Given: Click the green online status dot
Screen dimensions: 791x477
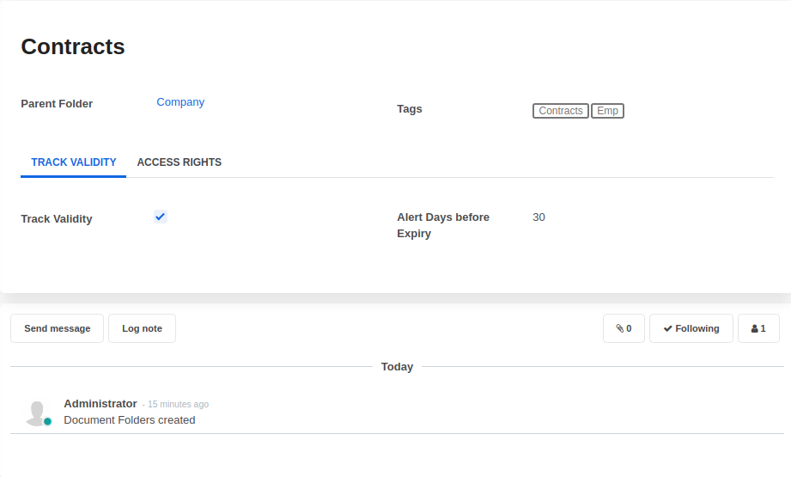Looking at the screenshot, I should [x=48, y=422].
